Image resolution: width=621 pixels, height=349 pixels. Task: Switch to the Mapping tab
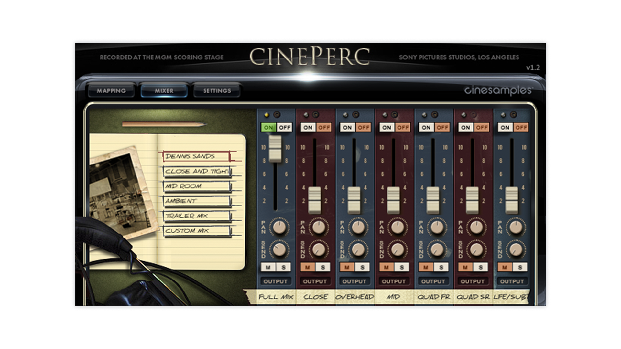[x=111, y=91]
